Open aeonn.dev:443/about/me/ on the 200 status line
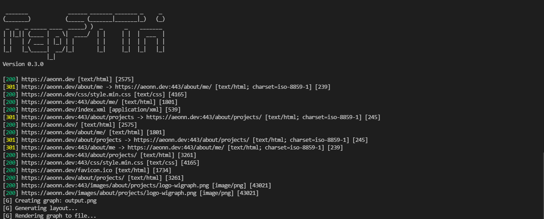Screen dimensions: 544x219 tap(70, 102)
